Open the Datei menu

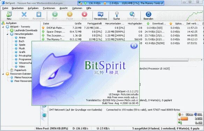(5, 8)
